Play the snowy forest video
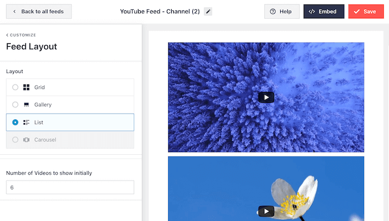 tap(266, 98)
